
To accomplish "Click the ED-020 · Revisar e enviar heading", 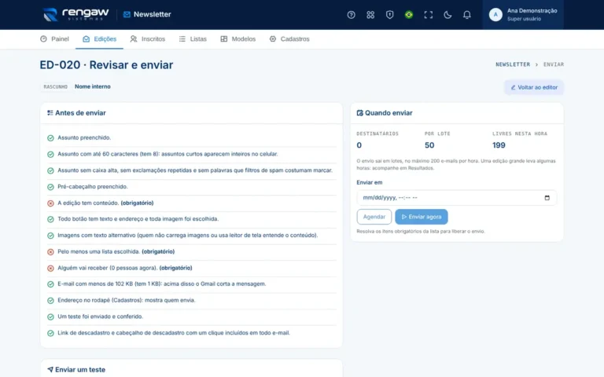I will (x=106, y=64).
